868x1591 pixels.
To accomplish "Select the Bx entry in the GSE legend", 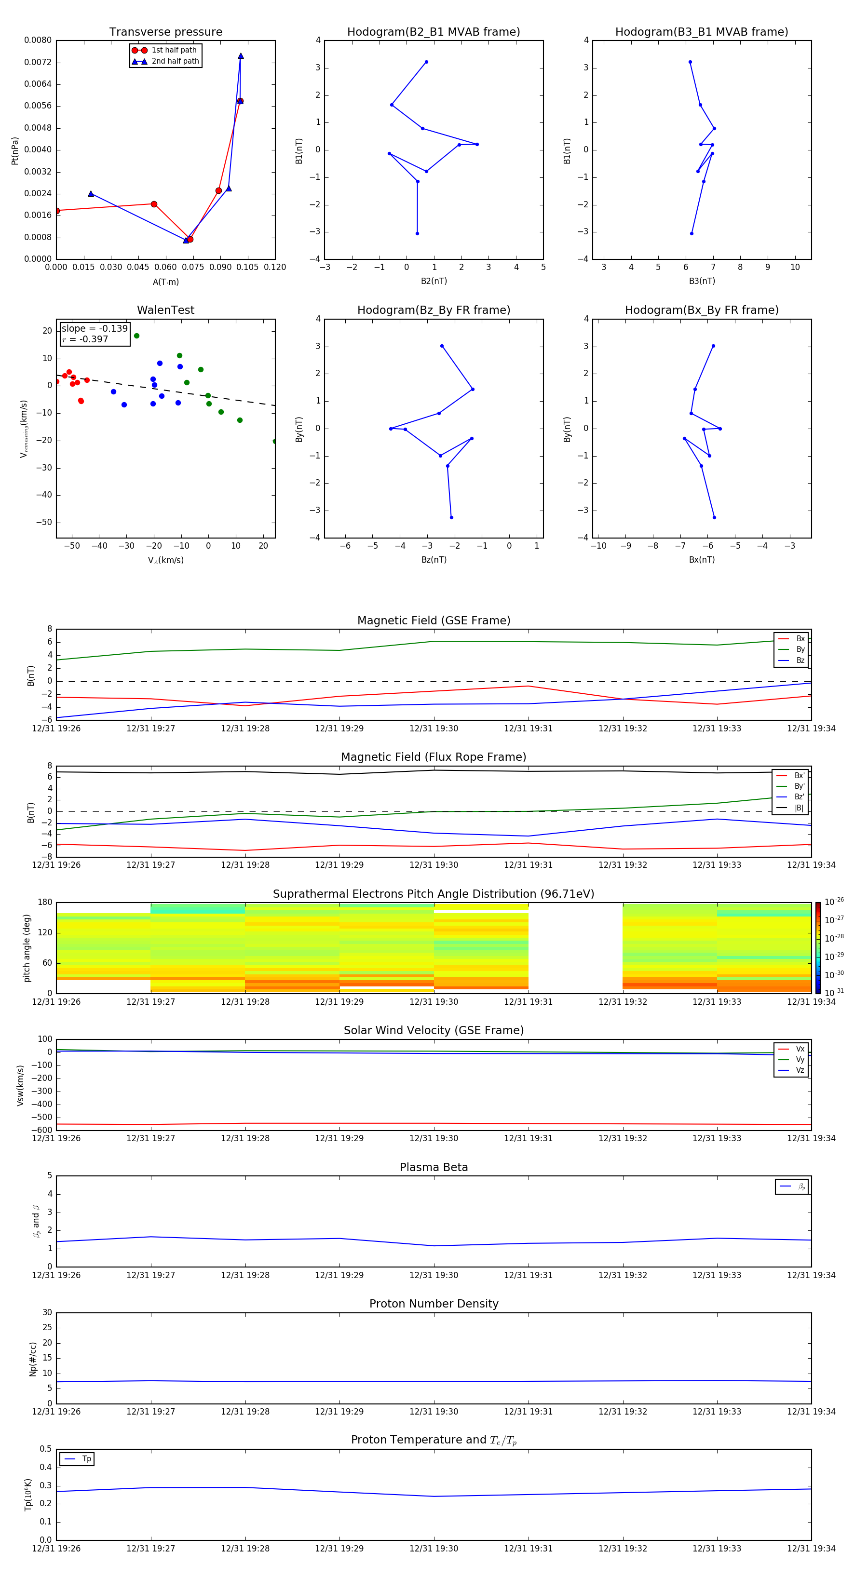I will pos(791,639).
